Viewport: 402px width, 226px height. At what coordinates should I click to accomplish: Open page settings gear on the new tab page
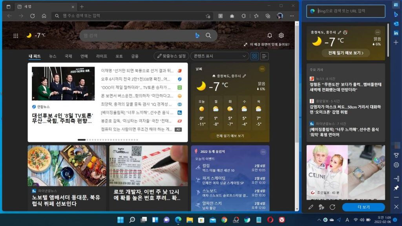281,35
